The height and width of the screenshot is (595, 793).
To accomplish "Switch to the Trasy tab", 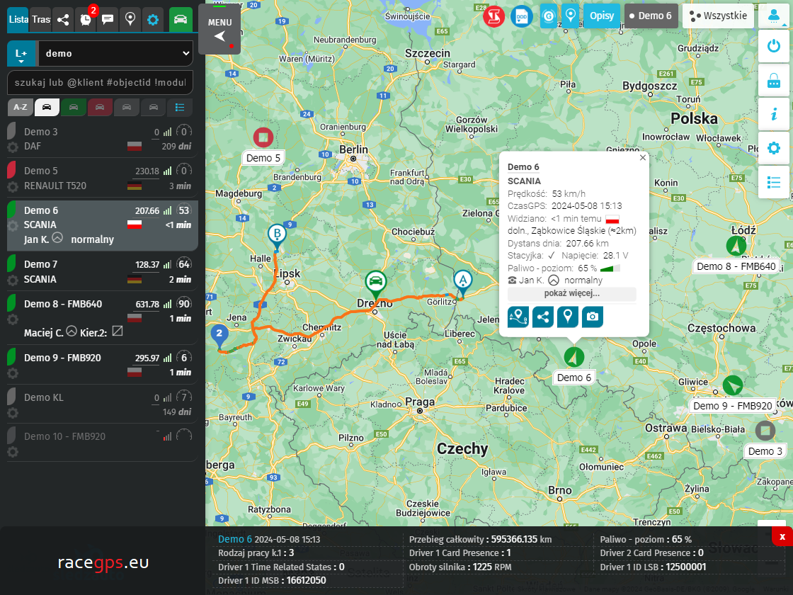I will click(41, 19).
